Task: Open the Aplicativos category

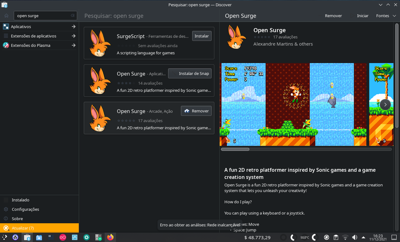Action: pos(39,27)
